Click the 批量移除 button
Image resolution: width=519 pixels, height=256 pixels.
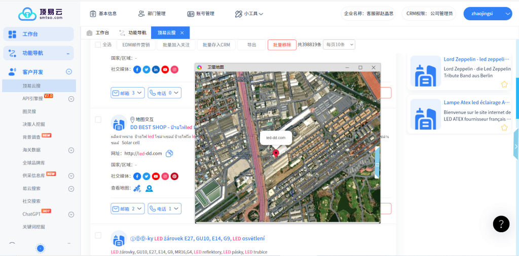click(x=282, y=45)
